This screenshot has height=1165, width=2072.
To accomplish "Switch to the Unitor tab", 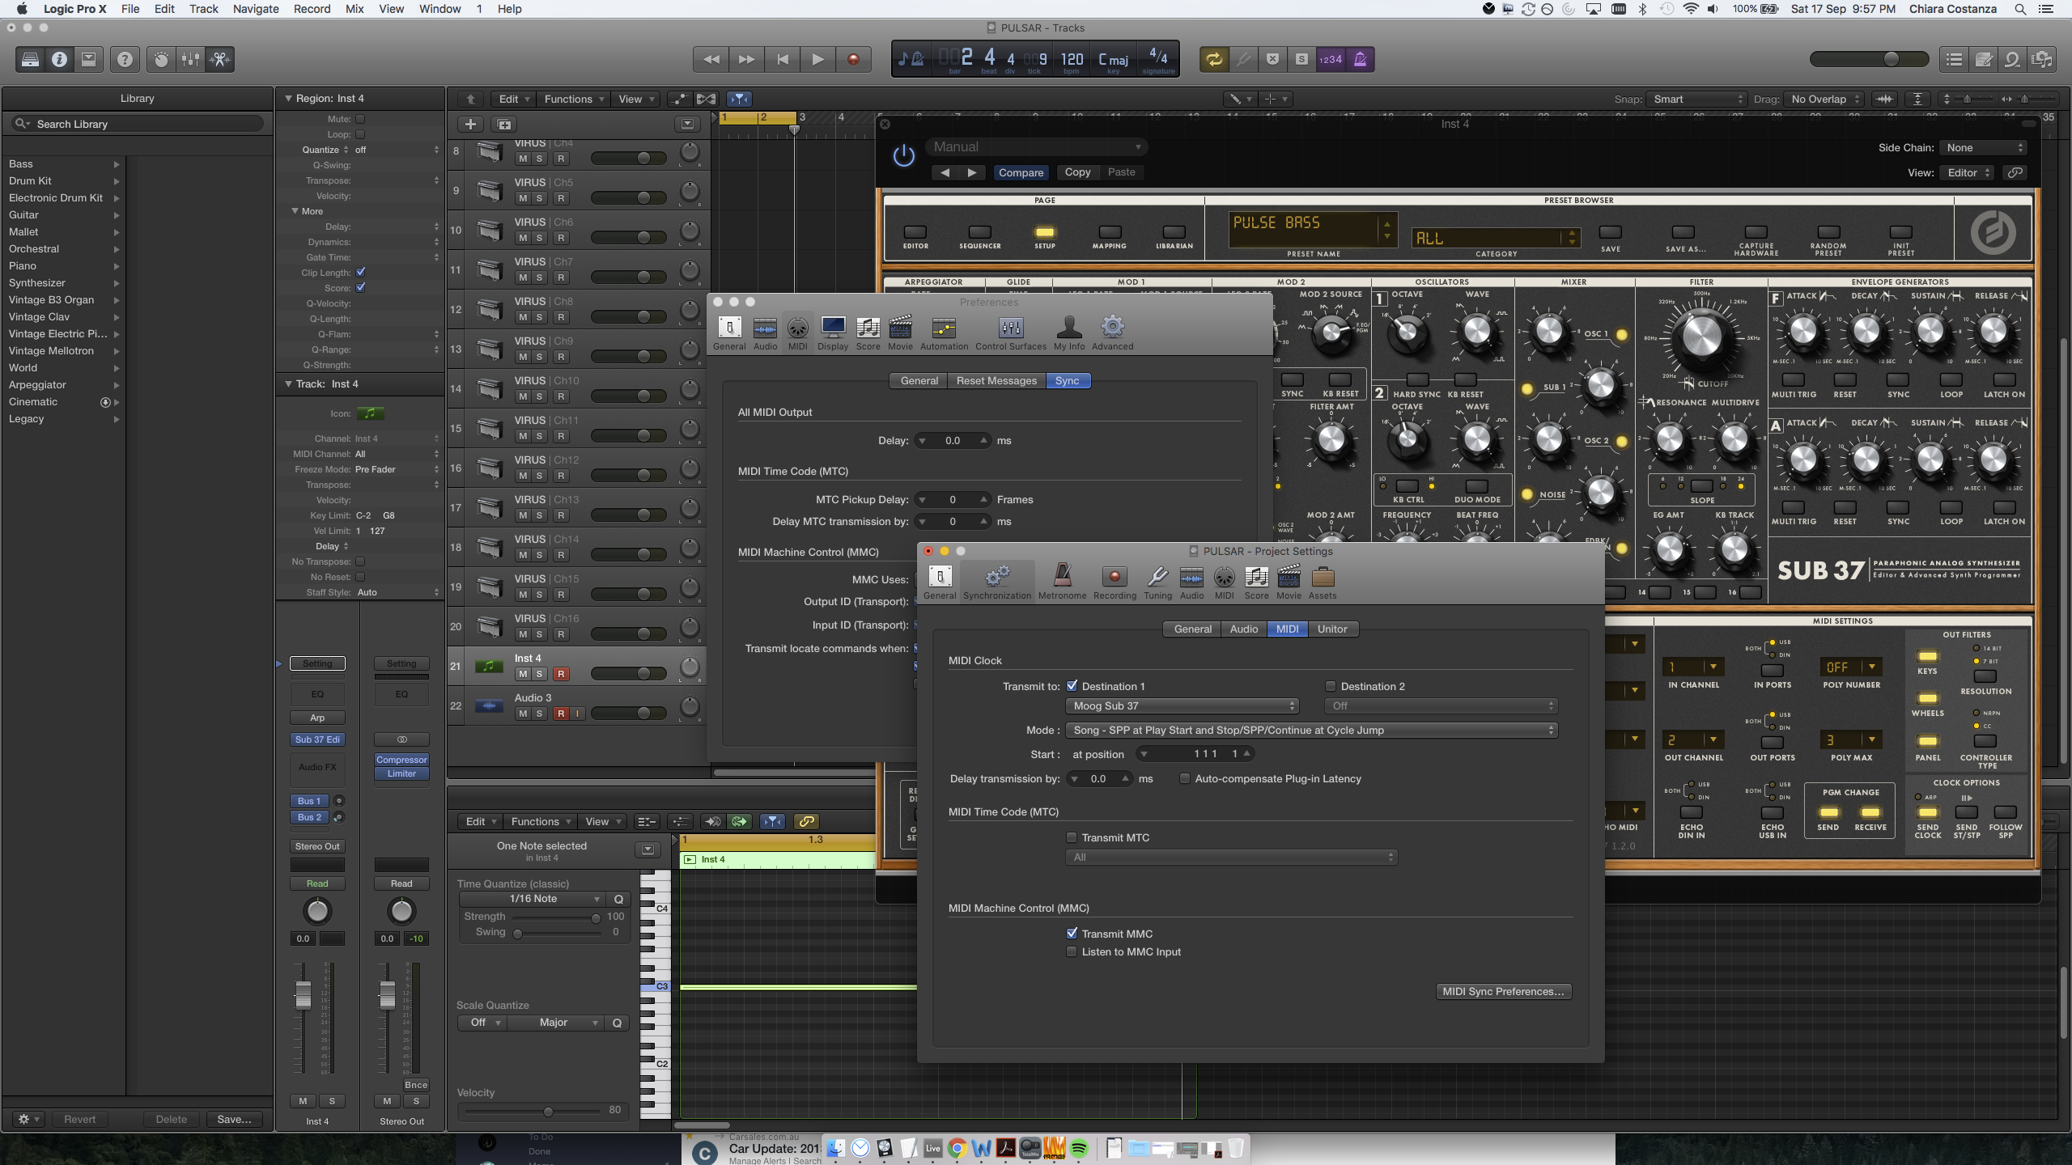I will (1331, 629).
